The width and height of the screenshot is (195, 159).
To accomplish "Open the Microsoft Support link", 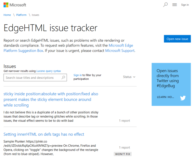I will (x=120, y=51).
